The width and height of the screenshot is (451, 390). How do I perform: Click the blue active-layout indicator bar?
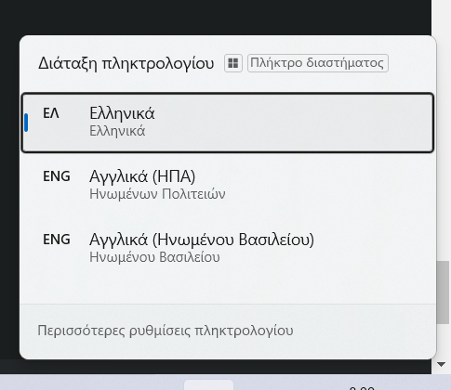coord(26,123)
